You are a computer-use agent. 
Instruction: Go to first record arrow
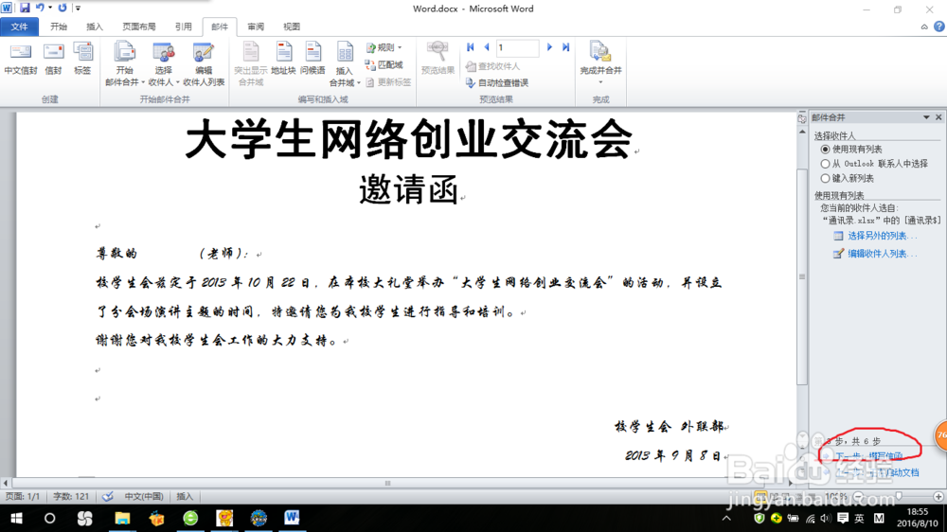click(471, 47)
